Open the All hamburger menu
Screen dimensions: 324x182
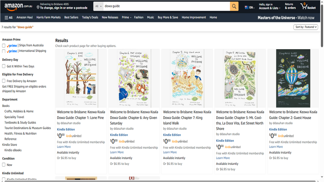(x=9, y=18)
